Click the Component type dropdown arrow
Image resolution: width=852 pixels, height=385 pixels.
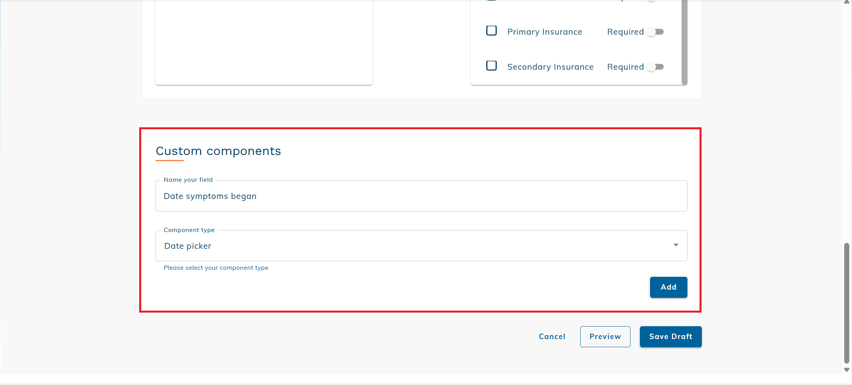click(x=676, y=245)
